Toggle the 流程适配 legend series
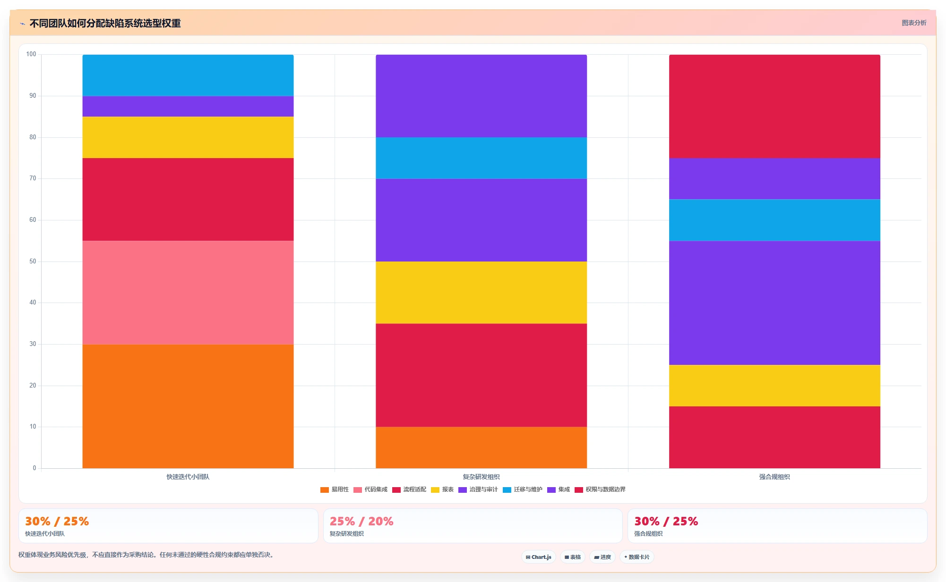946x582 pixels. click(409, 489)
